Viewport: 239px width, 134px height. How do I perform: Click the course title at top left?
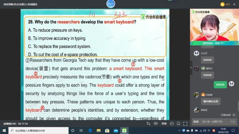click(21, 5)
